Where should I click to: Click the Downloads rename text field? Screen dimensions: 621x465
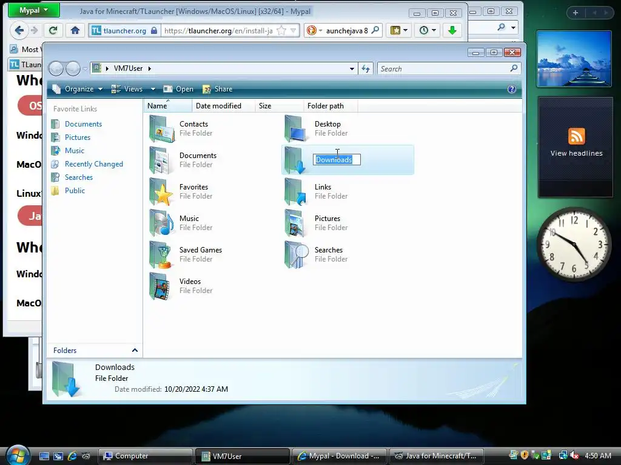click(x=337, y=160)
